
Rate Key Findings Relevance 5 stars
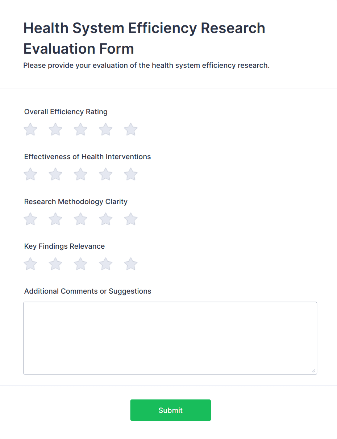tap(130, 264)
